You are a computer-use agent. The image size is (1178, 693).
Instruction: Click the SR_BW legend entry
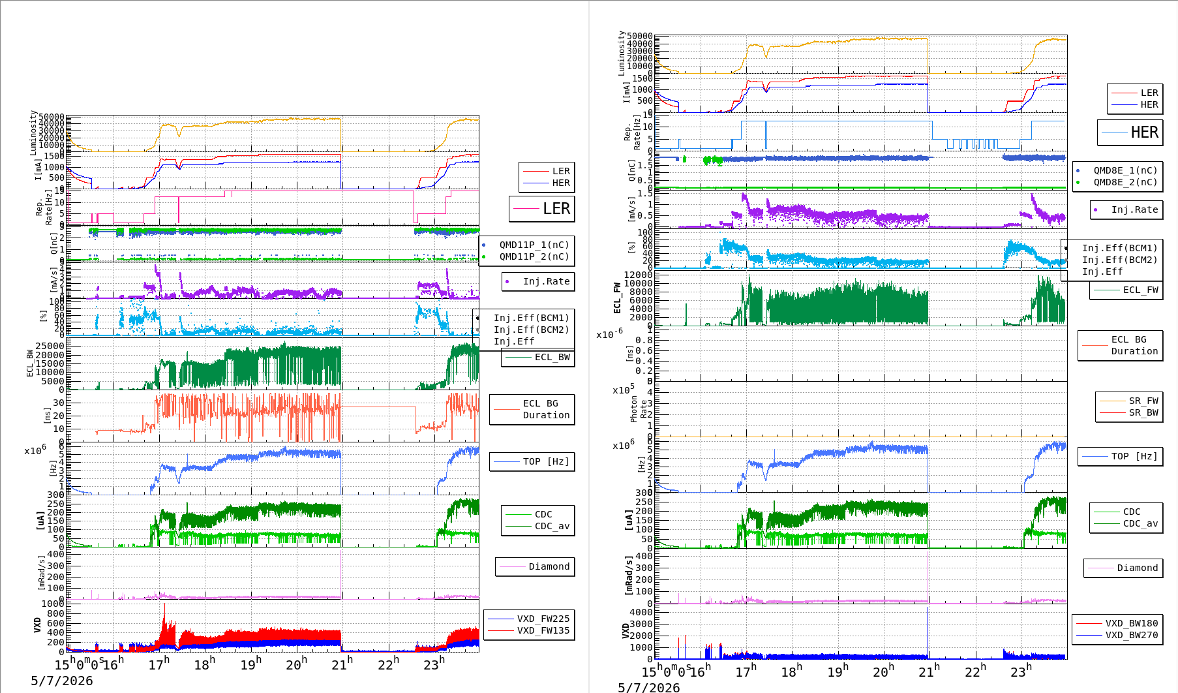pos(1143,412)
